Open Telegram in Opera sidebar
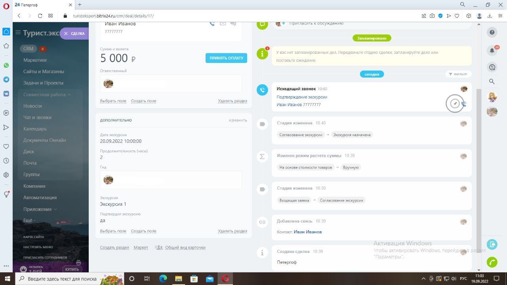507x285 pixels. pos(6,80)
